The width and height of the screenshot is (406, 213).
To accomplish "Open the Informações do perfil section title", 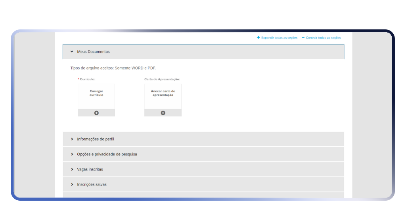I will click(x=96, y=139).
